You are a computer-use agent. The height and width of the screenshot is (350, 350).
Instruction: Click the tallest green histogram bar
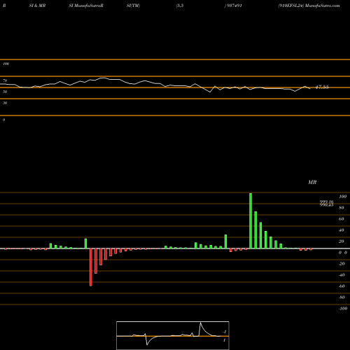[251, 221]
